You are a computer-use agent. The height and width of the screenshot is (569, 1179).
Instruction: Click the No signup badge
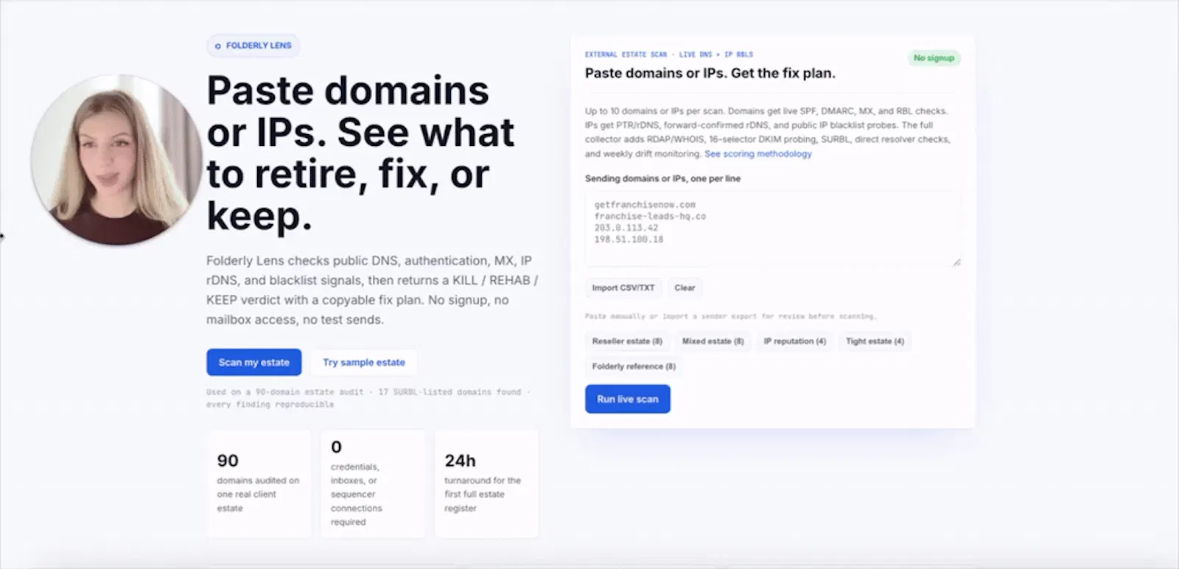click(x=934, y=57)
